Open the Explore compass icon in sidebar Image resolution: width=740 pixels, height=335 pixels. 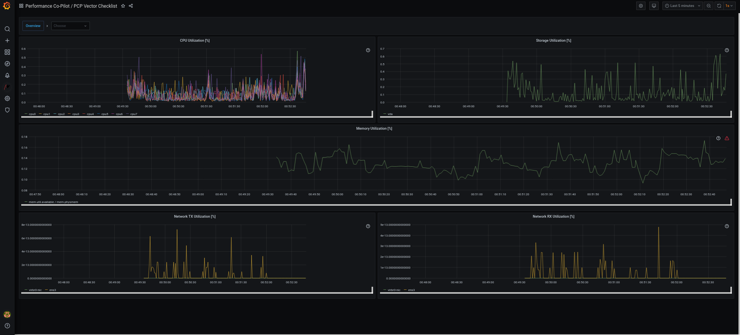[7, 64]
